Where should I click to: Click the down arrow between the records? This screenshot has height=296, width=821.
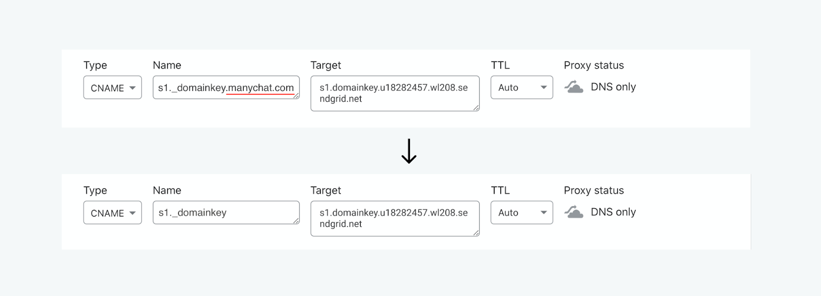coord(409,151)
